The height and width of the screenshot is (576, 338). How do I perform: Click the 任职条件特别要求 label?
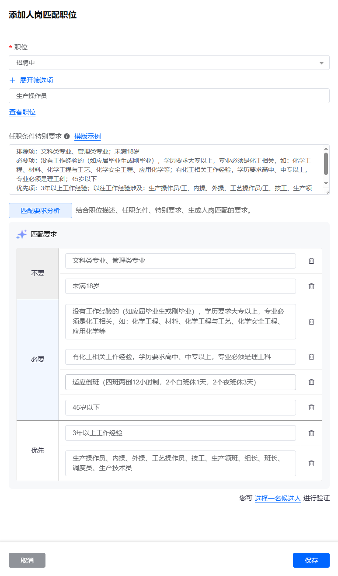point(35,136)
